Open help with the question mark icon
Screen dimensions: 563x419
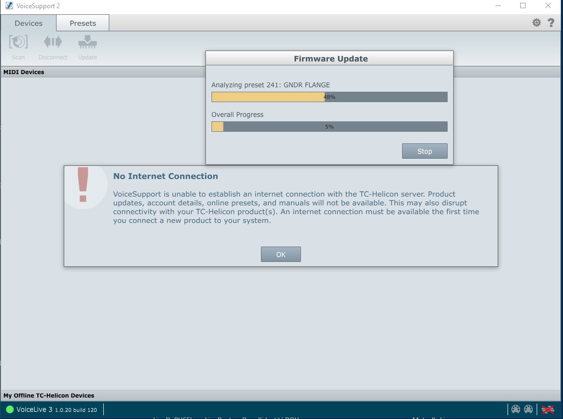pyautogui.click(x=551, y=23)
